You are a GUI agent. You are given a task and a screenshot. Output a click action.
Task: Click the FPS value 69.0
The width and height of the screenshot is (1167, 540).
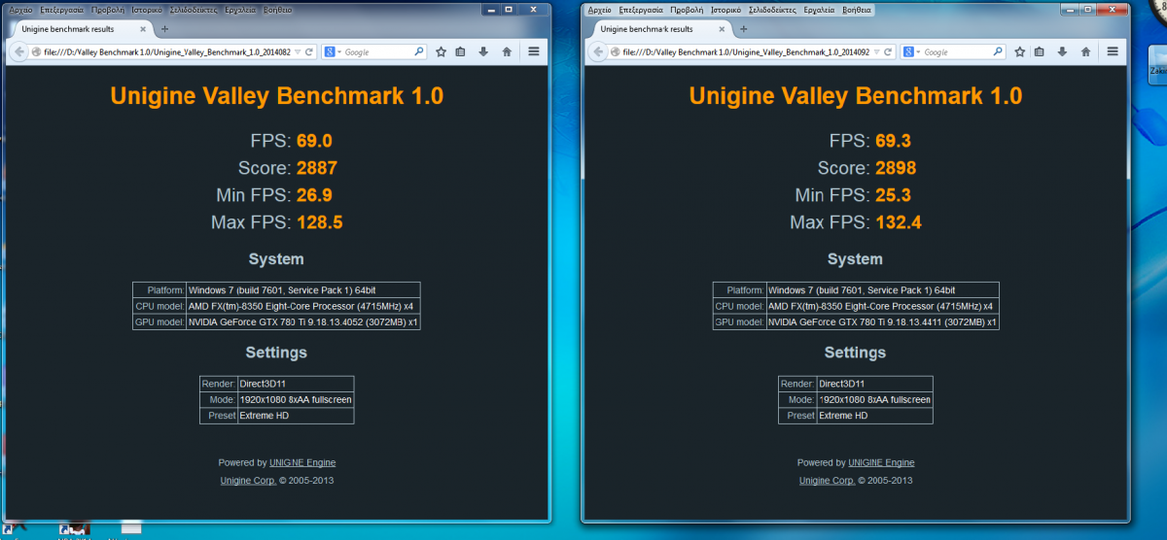[314, 141]
